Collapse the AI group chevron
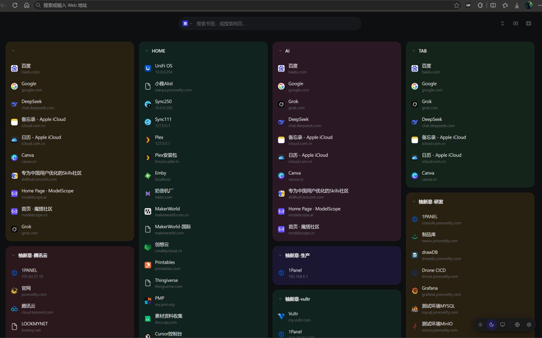Image resolution: width=542 pixels, height=338 pixels. [280, 51]
